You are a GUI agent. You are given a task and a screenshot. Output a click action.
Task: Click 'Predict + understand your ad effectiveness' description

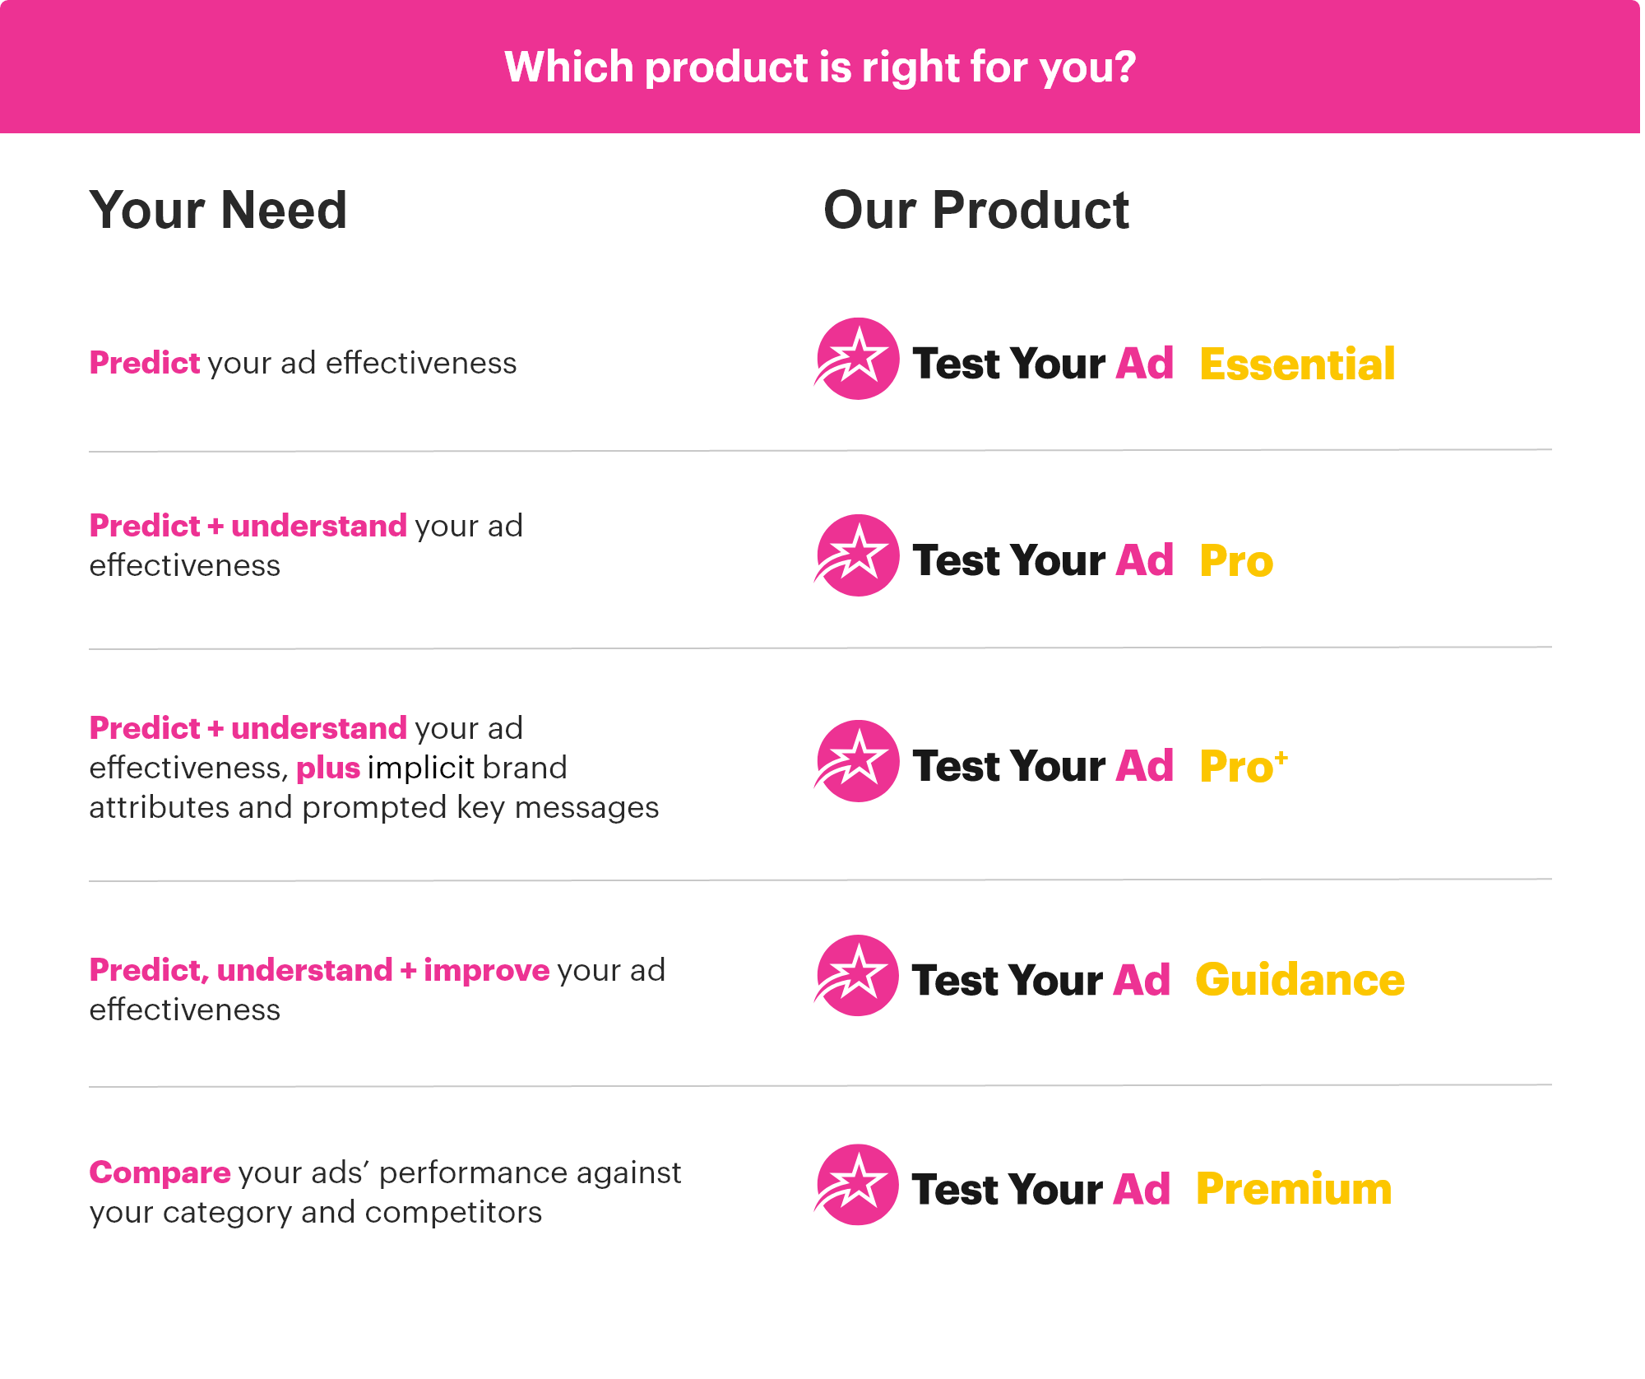(305, 545)
